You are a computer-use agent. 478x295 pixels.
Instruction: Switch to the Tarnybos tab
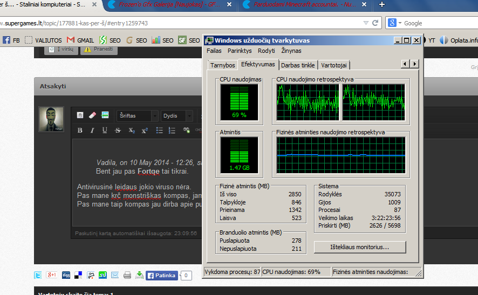tap(222, 65)
